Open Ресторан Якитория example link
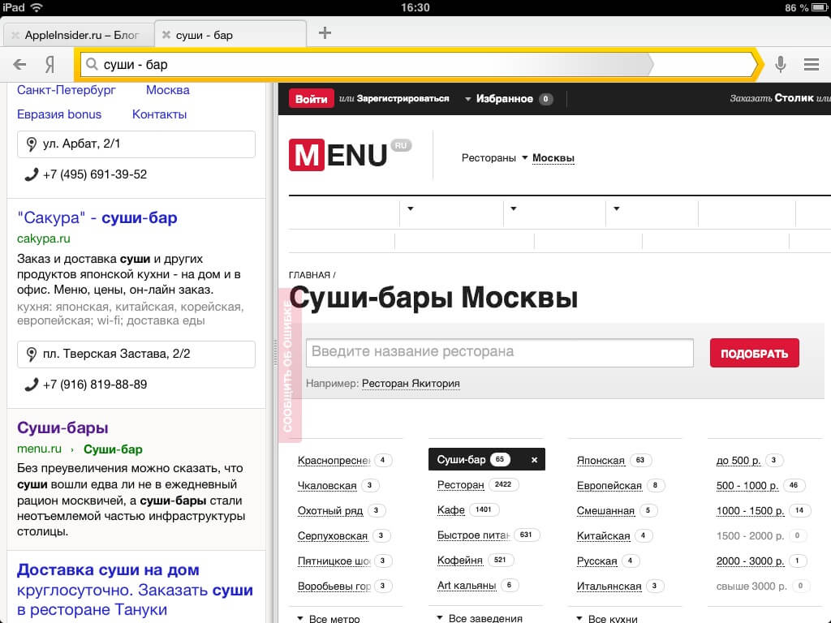 click(x=411, y=384)
